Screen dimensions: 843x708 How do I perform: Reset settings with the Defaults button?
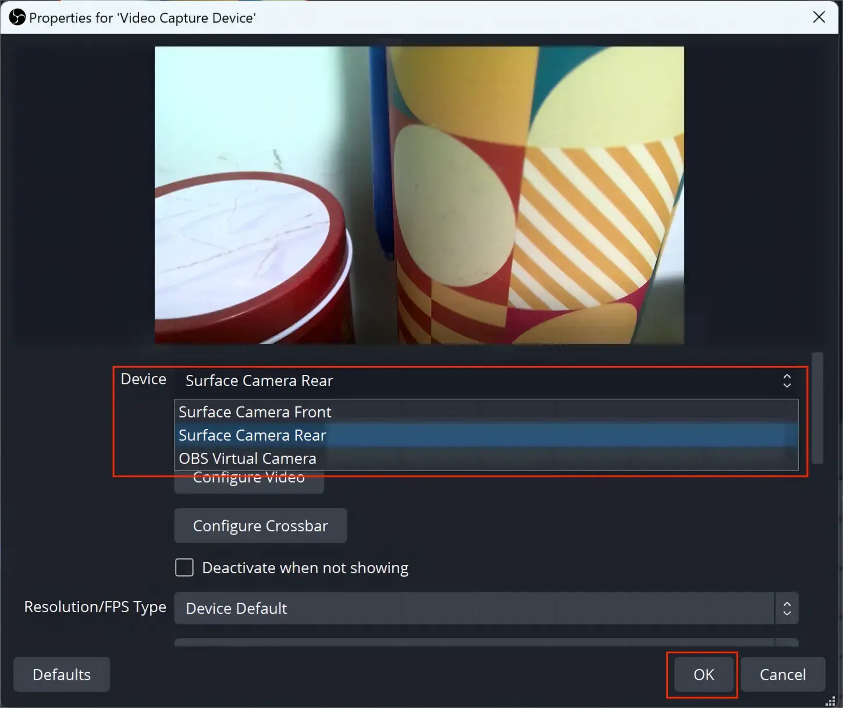point(62,674)
